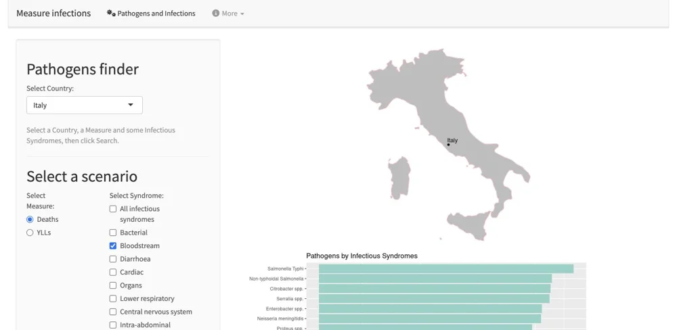The image size is (677, 330).
Task: Check the Lower respiratory checkbox
Action: 112,298
